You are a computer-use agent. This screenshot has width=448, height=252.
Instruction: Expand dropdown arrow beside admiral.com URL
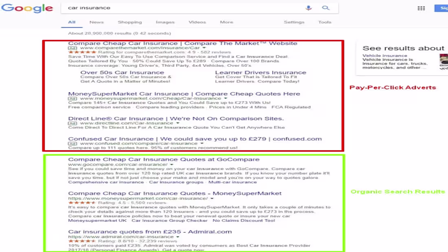point(178,237)
